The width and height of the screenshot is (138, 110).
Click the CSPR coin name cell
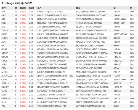coord(4,91)
